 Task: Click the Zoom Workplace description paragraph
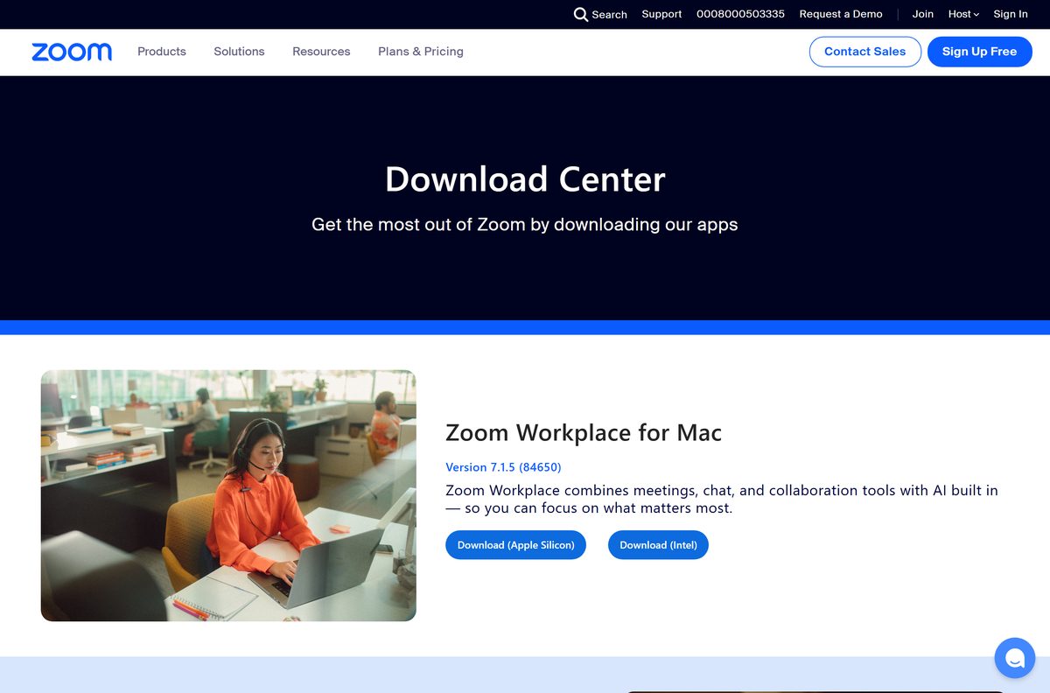tap(722, 499)
